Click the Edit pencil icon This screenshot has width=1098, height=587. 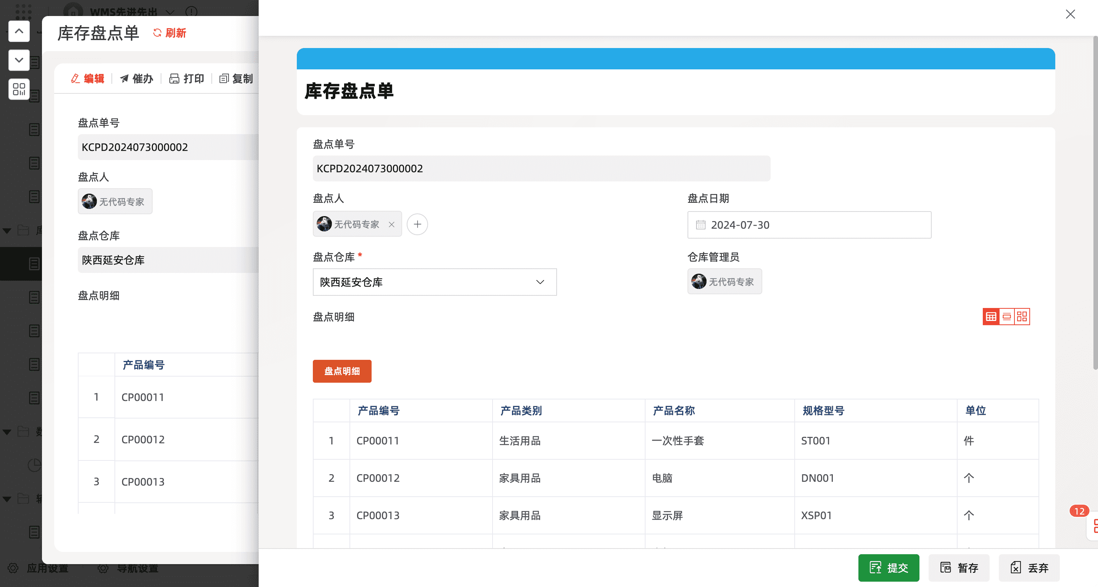coord(76,79)
